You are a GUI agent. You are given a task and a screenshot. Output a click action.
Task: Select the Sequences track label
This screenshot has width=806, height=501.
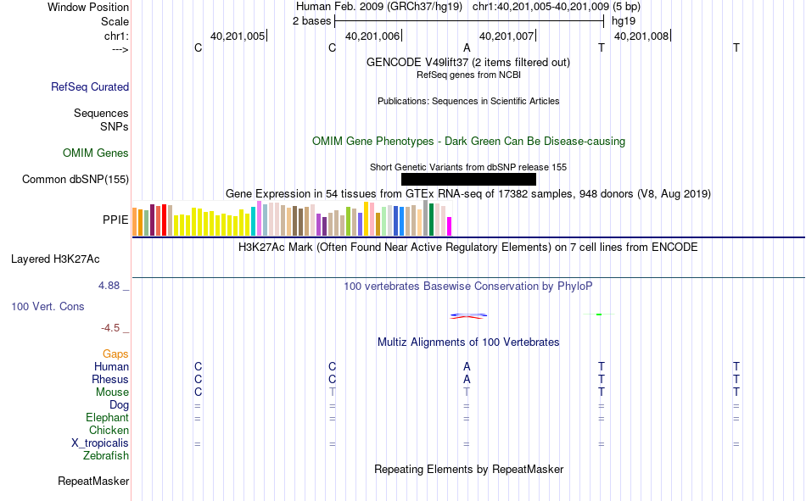tap(101, 113)
